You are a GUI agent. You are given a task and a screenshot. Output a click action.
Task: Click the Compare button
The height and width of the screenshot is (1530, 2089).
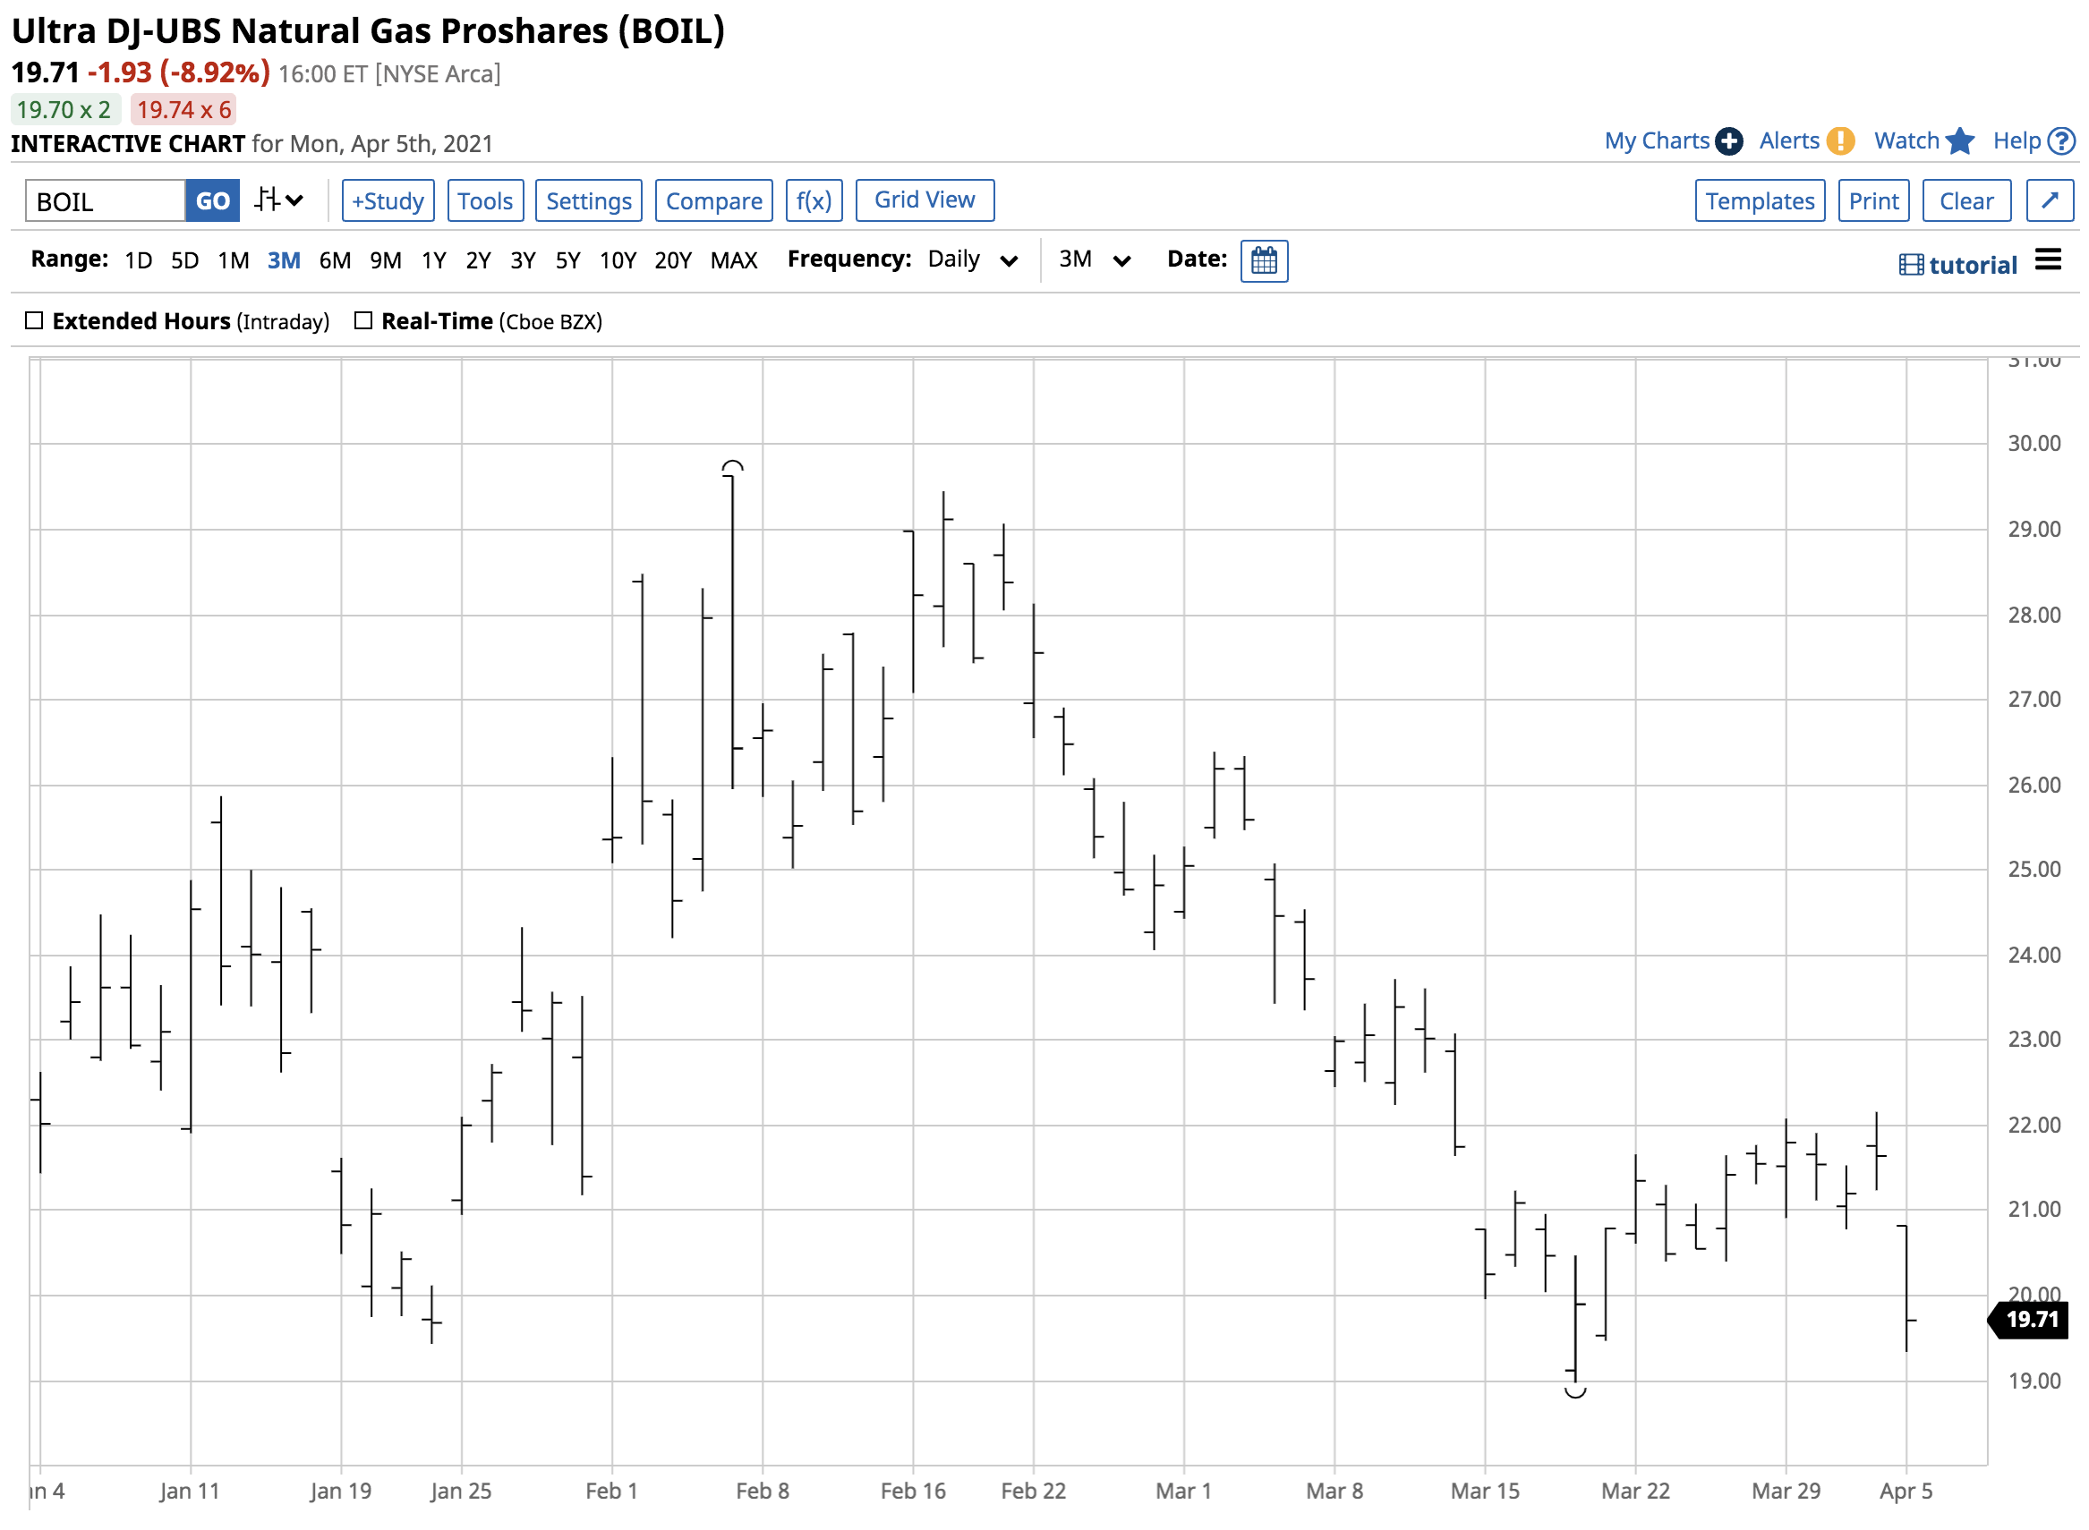tap(713, 201)
